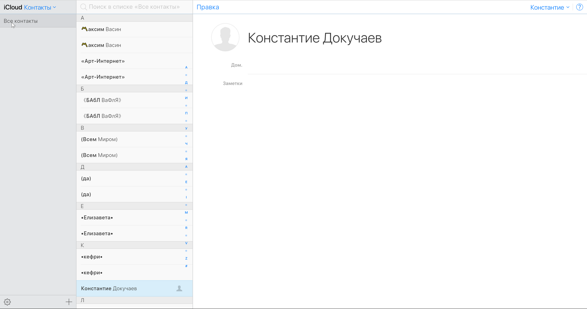
Task: Select the Константие Докучаев contact row
Action: (134, 288)
